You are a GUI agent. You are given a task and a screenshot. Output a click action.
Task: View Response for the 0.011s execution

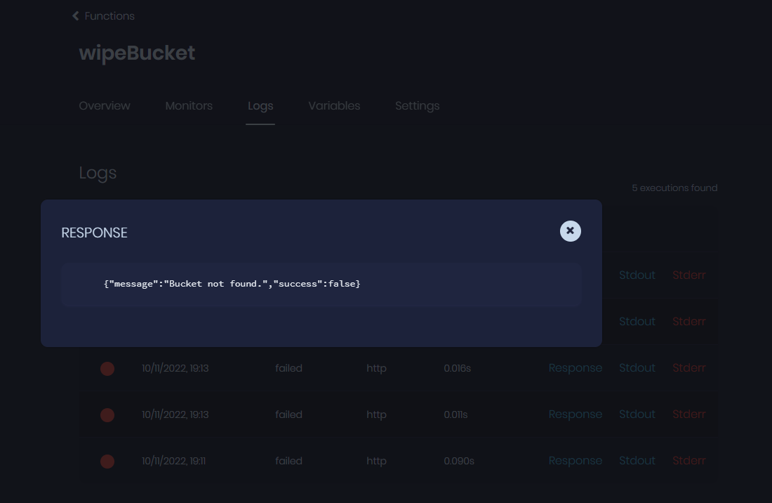click(x=575, y=414)
